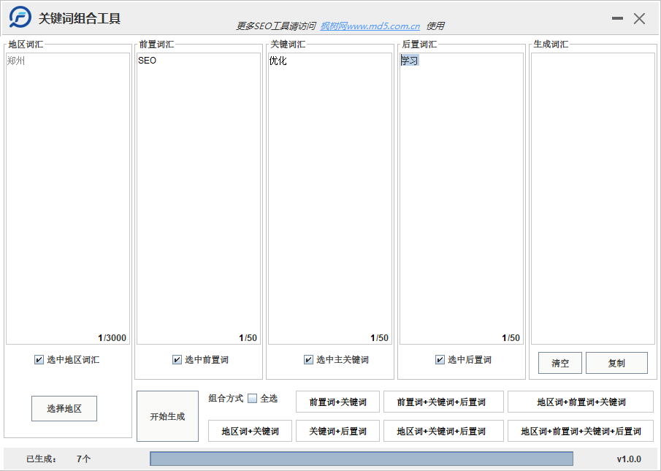
Task: Click the SEO entry in 前置词汇
Action: pyautogui.click(x=147, y=61)
